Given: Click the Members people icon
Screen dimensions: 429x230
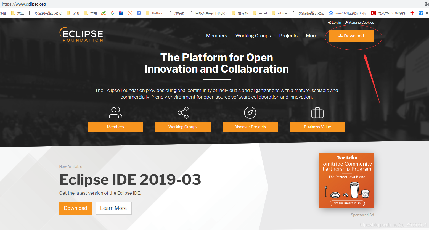Looking at the screenshot, I should (x=116, y=113).
